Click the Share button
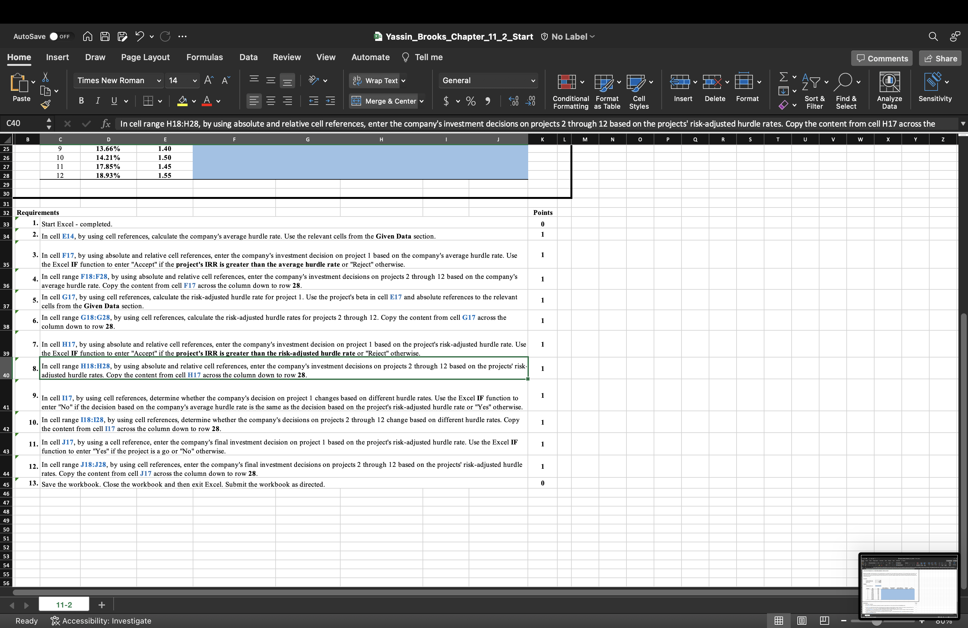The height and width of the screenshot is (628, 968). [940, 59]
